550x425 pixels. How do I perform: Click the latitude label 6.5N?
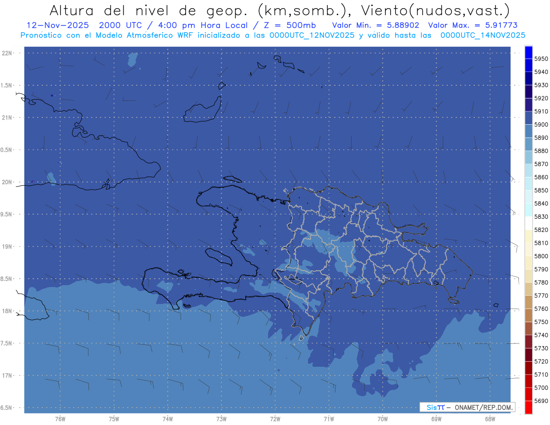pos(6,408)
